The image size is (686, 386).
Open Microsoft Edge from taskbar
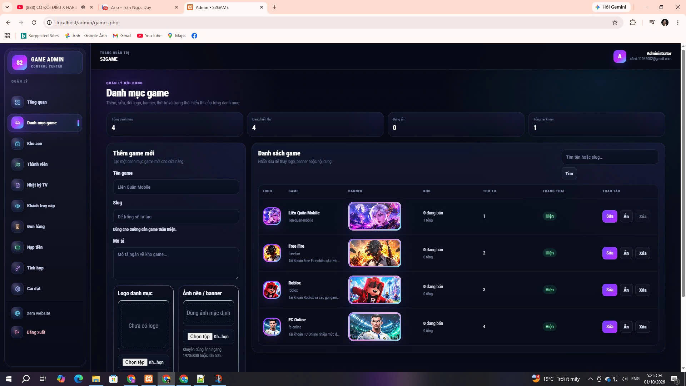click(x=79, y=379)
